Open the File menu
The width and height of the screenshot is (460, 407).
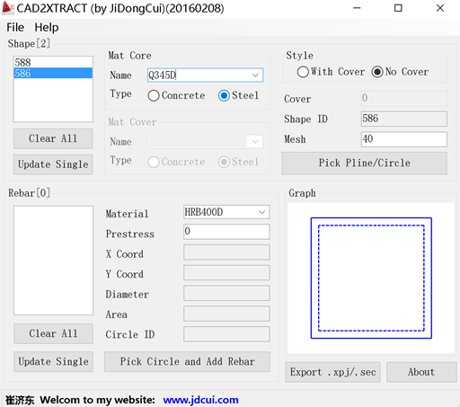(x=15, y=27)
